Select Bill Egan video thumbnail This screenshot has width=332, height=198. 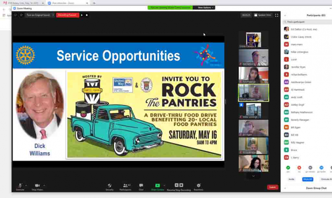[254, 128]
